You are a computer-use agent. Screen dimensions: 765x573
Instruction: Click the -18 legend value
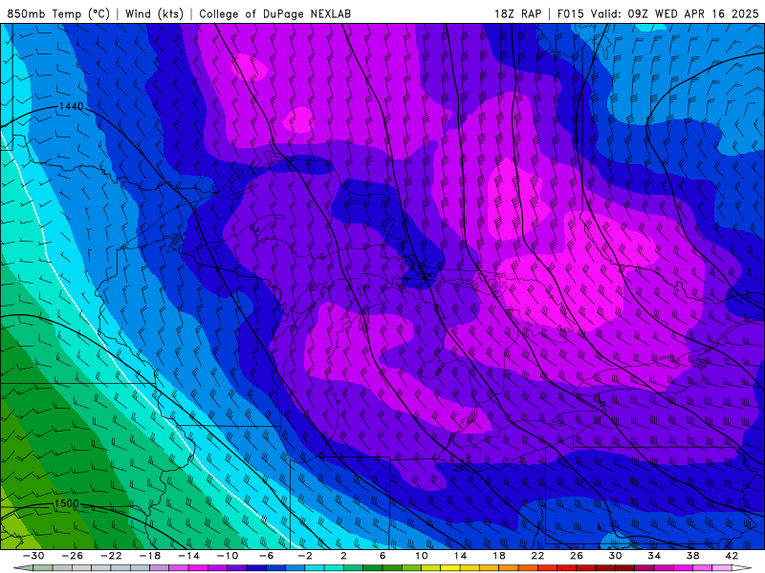click(150, 556)
